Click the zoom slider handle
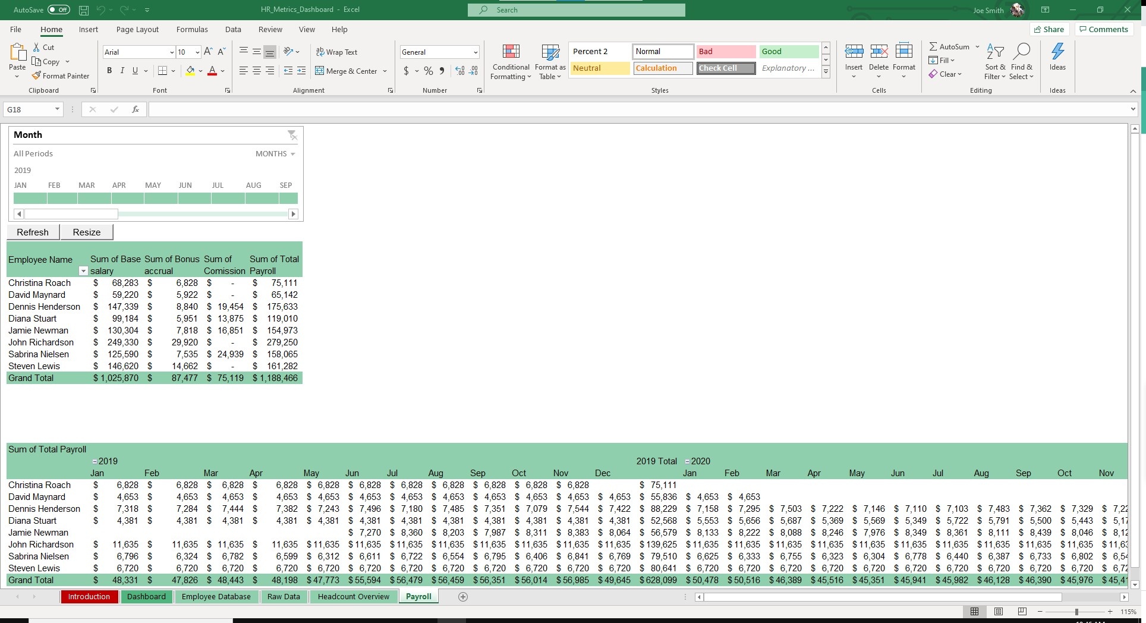The height and width of the screenshot is (623, 1146). coord(1076,612)
